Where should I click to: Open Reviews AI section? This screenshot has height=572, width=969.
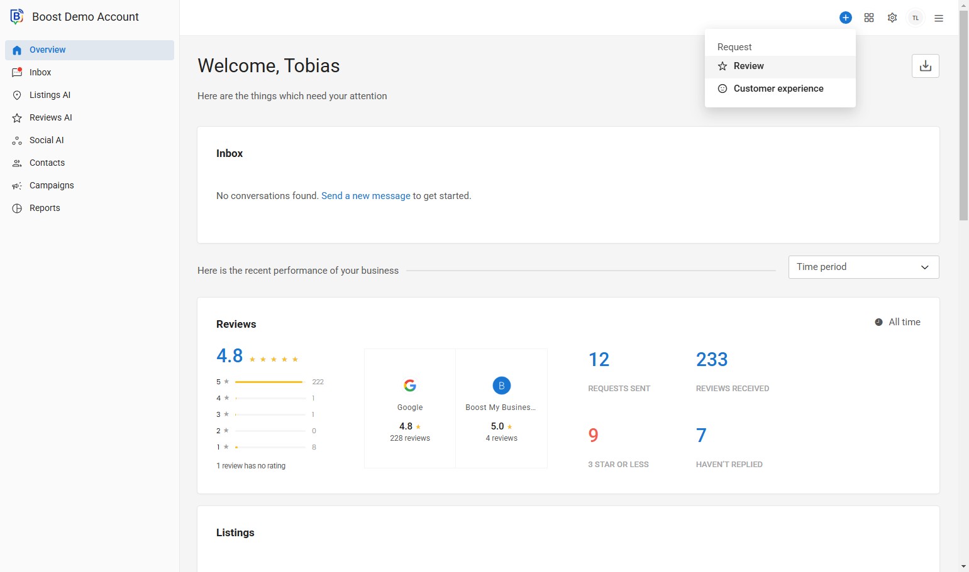pos(50,117)
